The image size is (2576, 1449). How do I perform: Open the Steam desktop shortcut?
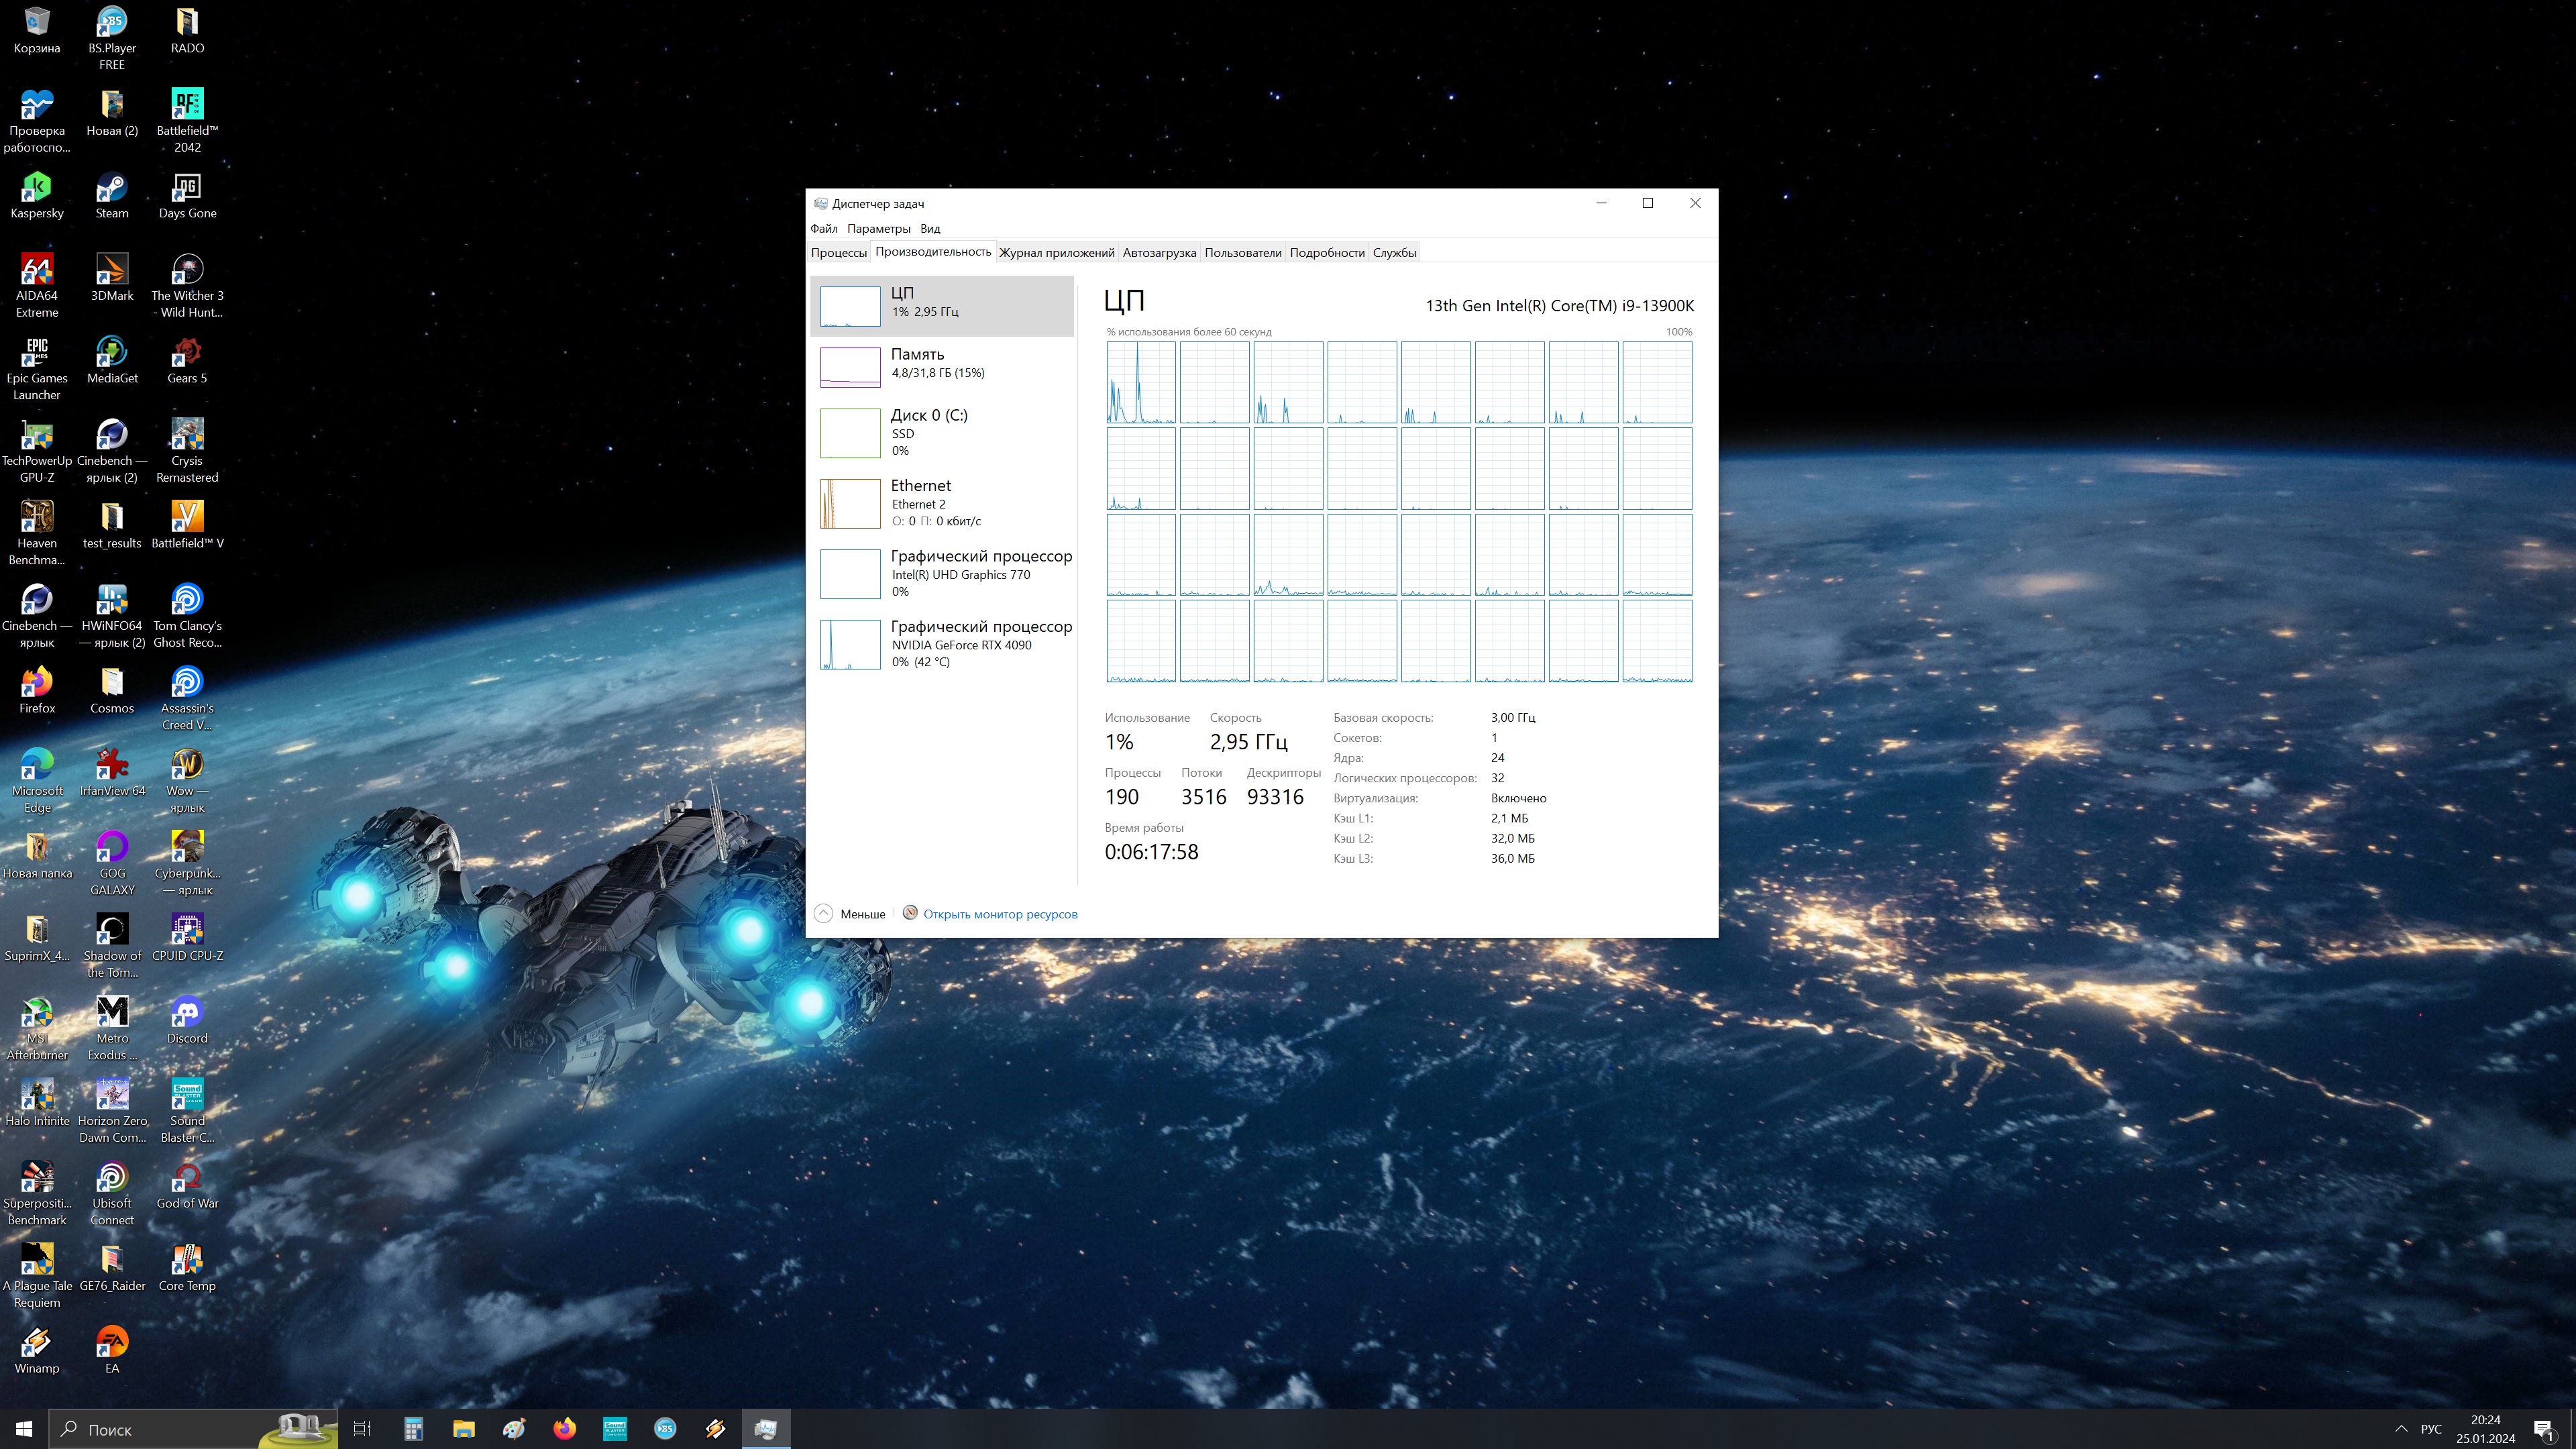(112, 188)
